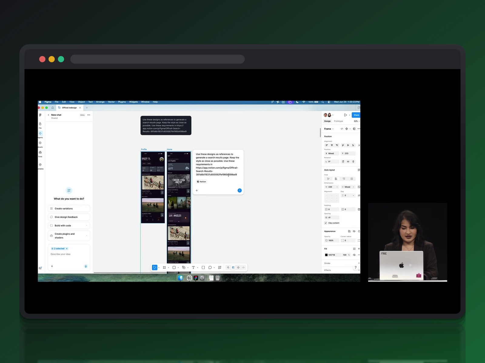Expand the Move tool options arrow
Image resolution: width=485 pixels, height=363 pixels.
tap(159, 268)
